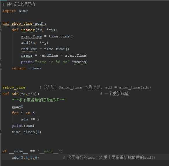Click '%msecs' argument in print statement
The image size is (169, 166).
click(x=79, y=62)
